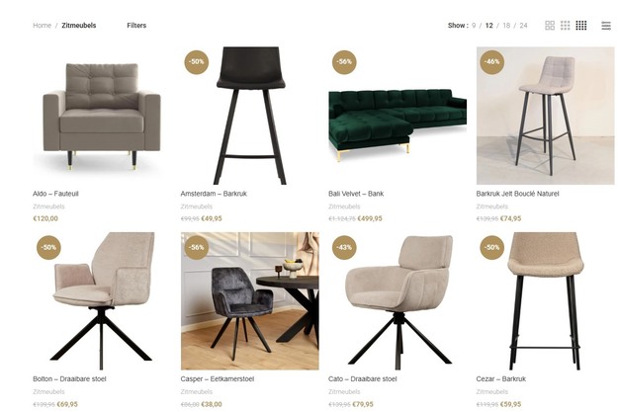
Task: Open the Aldo – Fauteuil product title
Action: (x=55, y=194)
